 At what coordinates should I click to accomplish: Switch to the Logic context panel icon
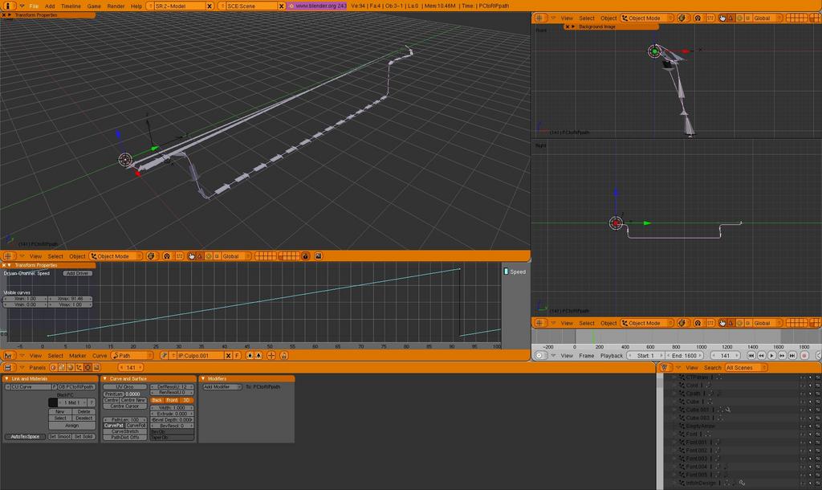point(53,368)
